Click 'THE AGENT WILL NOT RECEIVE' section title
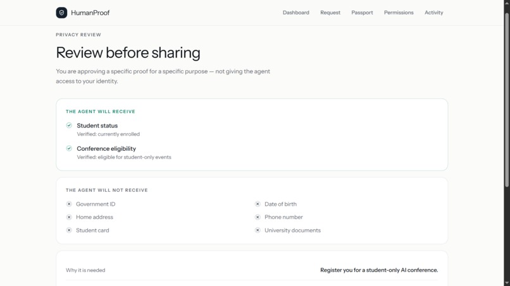The image size is (510, 286). tap(107, 190)
